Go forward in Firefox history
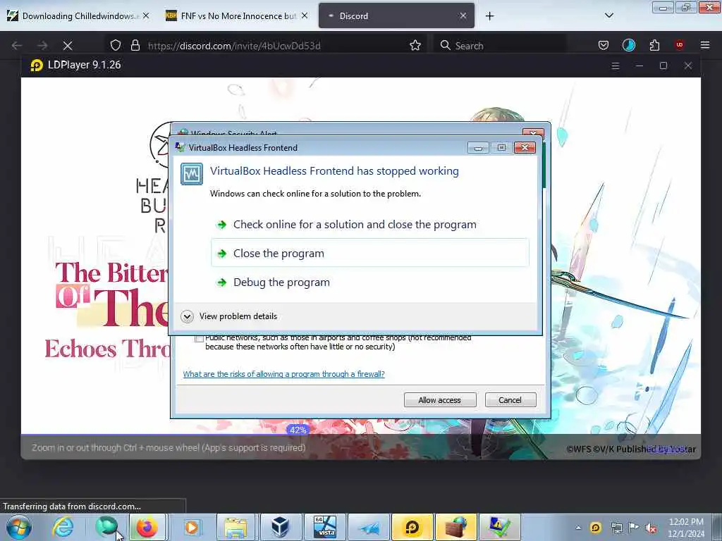The width and height of the screenshot is (722, 541). coord(42,46)
